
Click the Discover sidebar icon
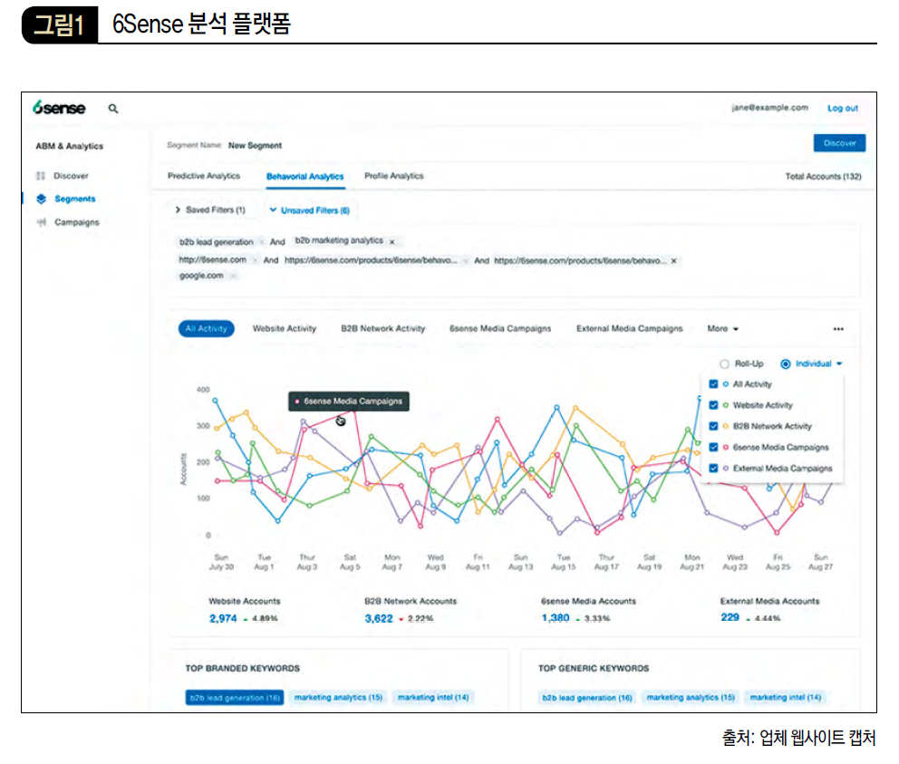click(x=41, y=176)
